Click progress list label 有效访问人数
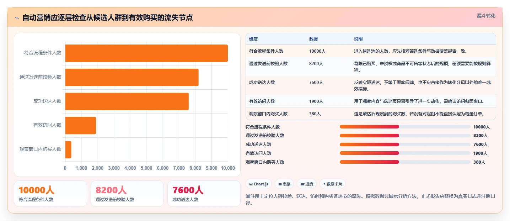This screenshot has height=221, width=510. [x=258, y=153]
